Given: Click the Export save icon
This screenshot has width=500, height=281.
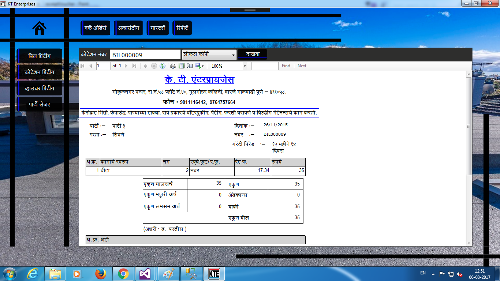Looking at the screenshot, I should tap(198, 66).
